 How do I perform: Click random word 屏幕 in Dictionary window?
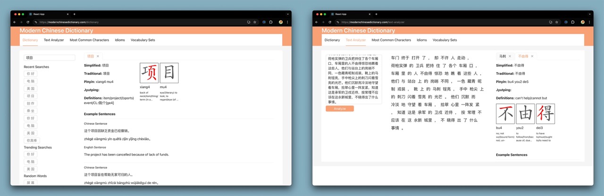(x=31, y=183)
